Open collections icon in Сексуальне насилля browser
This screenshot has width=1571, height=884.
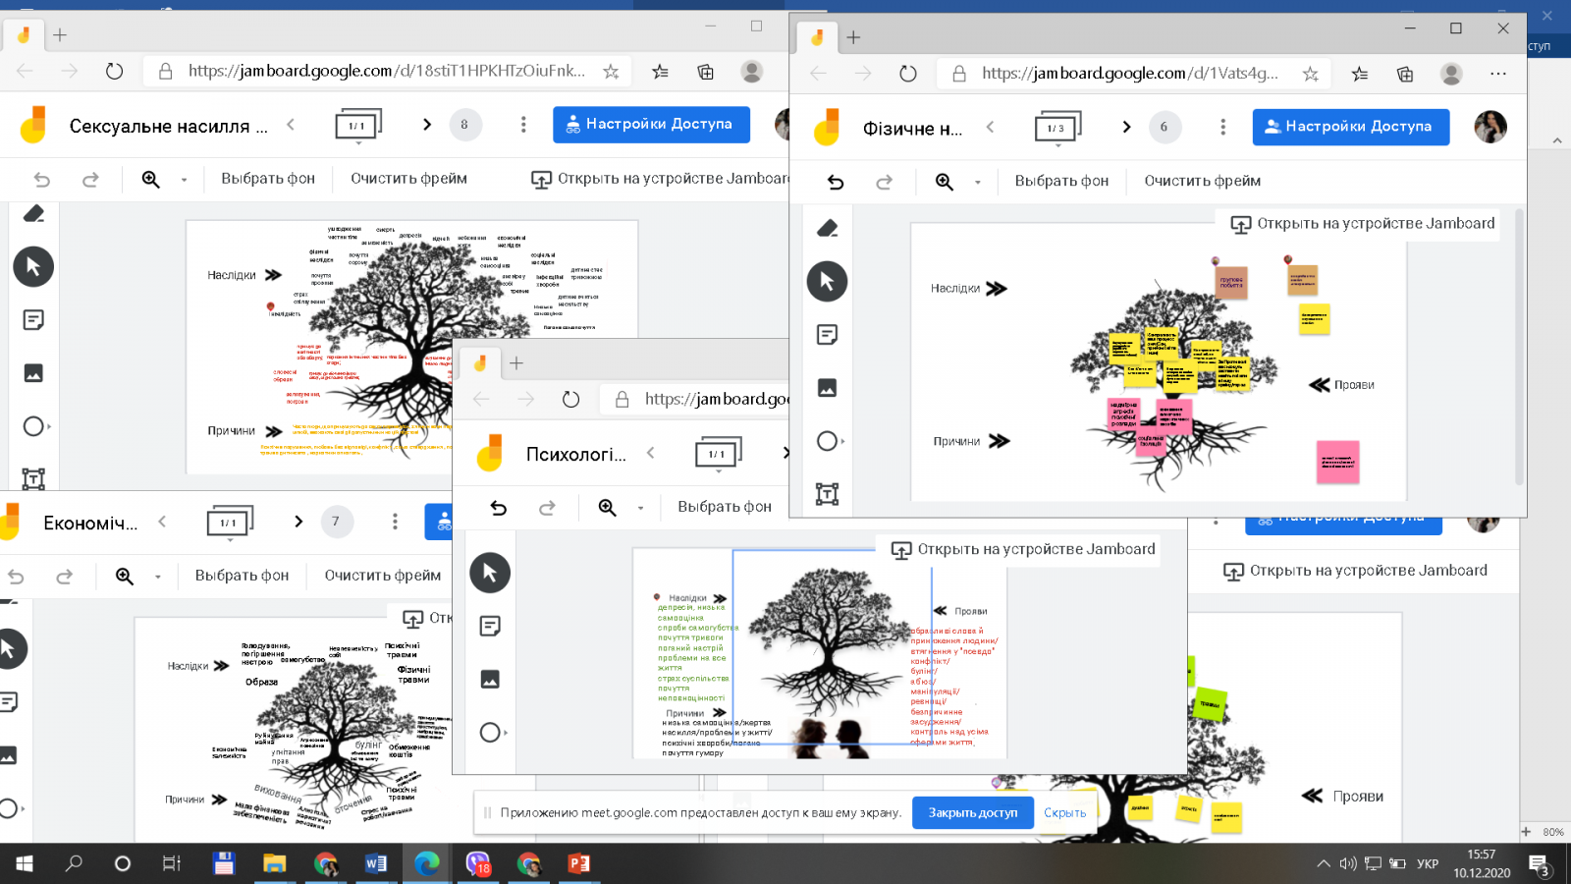pyautogui.click(x=705, y=71)
